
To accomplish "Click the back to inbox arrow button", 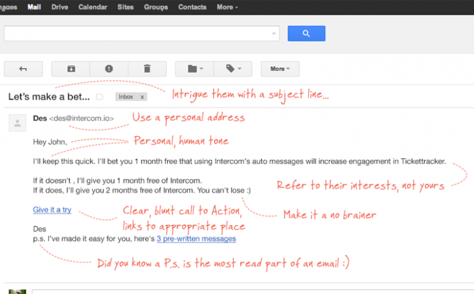I will (23, 69).
